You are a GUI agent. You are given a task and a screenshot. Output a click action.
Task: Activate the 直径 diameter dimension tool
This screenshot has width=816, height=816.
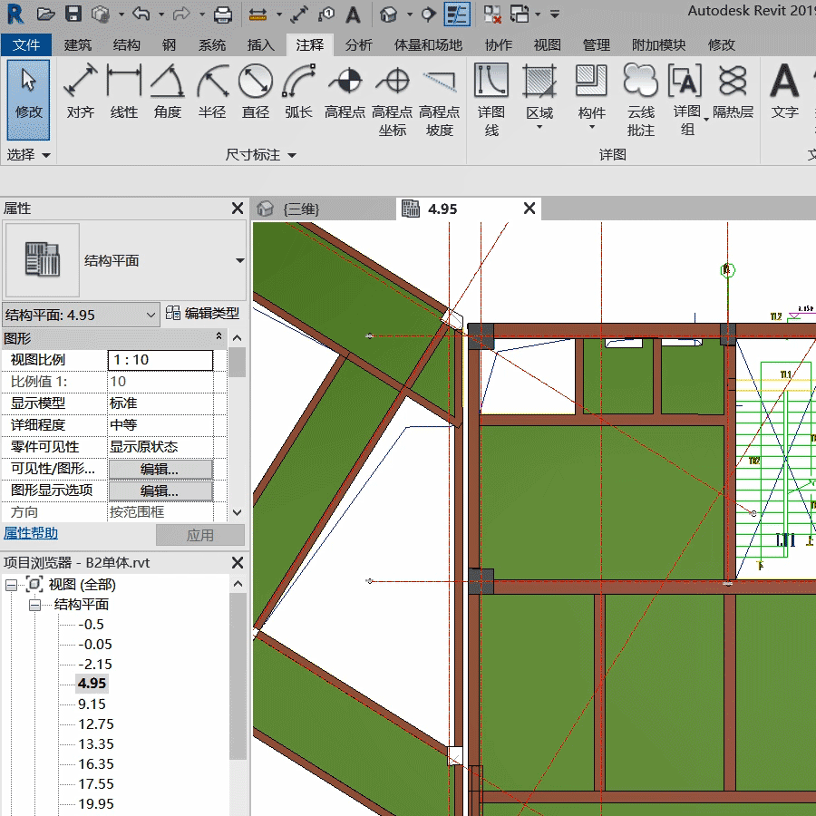(256, 93)
